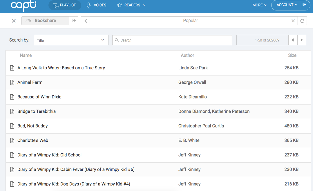
Task: Click download icon for Charlotte's Web
Action: pyautogui.click(x=12, y=140)
